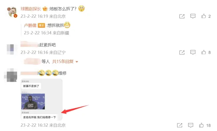Expand the 共15条回复 replies
Viewport: 217px width, 131px height.
coord(63,61)
